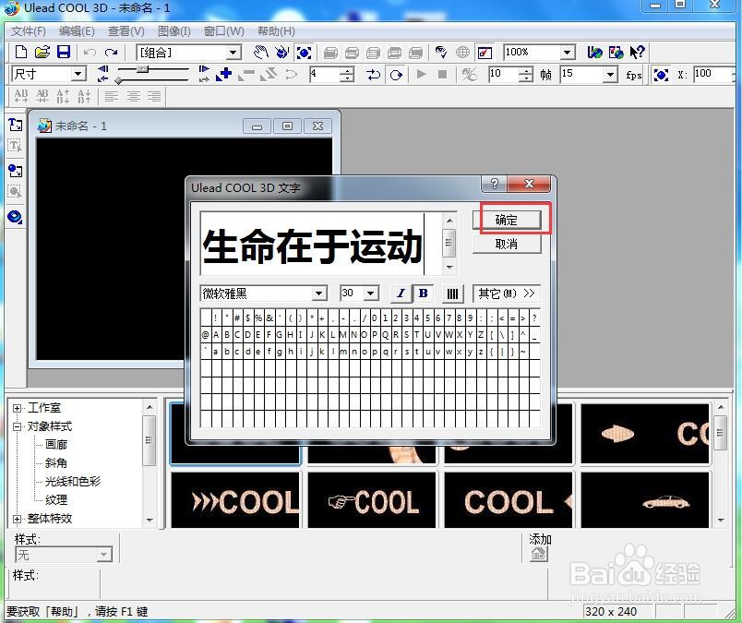The height and width of the screenshot is (623, 742).
Task: Open the 窗口(W) menu
Action: coord(224,31)
